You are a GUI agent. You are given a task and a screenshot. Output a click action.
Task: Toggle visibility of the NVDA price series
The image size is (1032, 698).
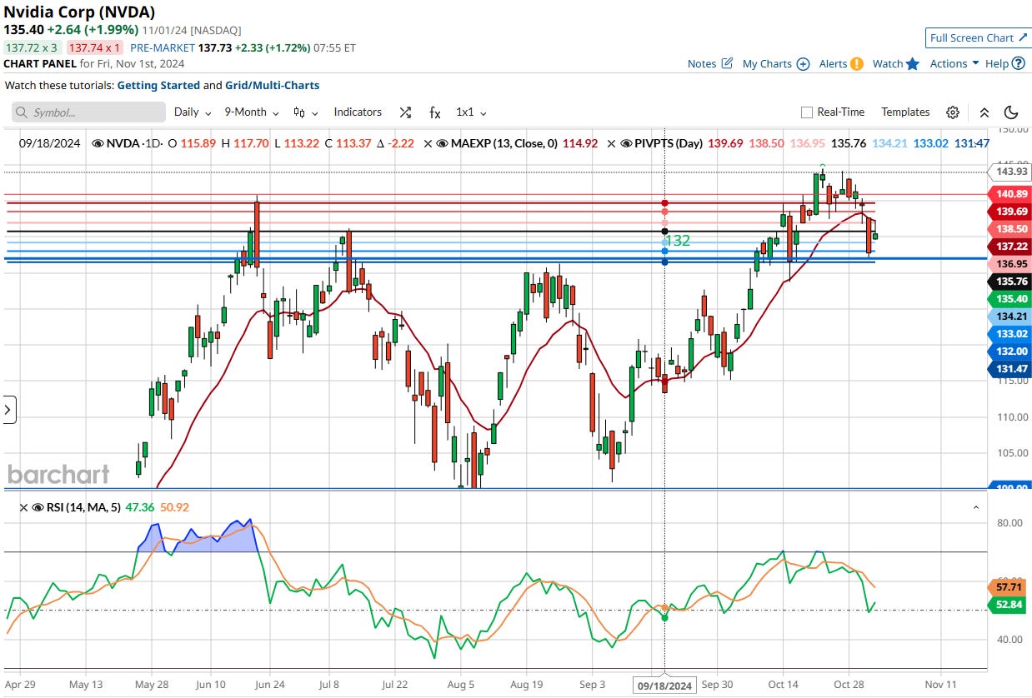coord(98,143)
